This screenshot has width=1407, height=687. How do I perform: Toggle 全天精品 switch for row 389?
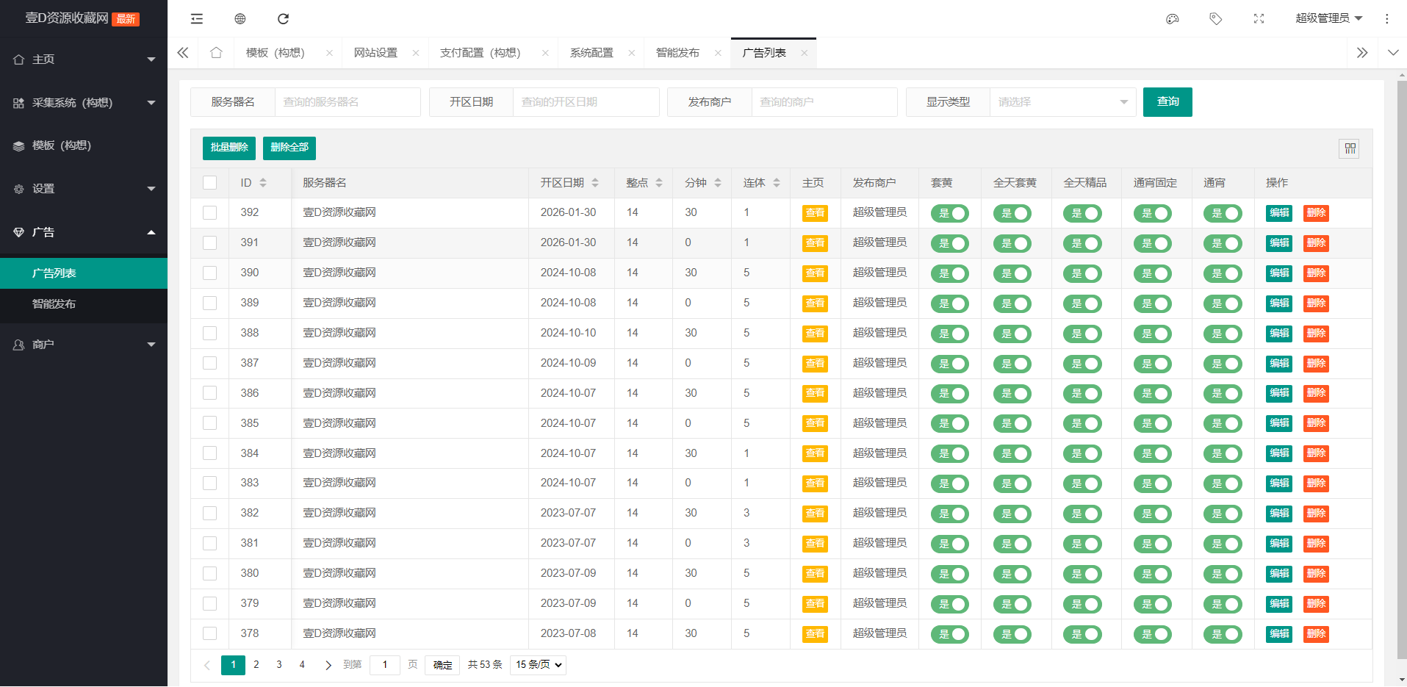click(1082, 303)
